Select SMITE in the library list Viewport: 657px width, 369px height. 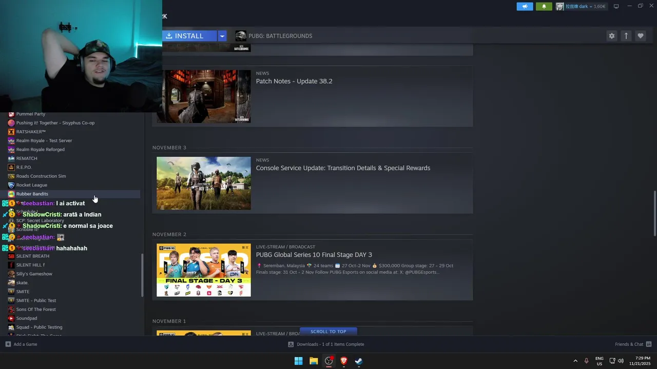point(23,292)
